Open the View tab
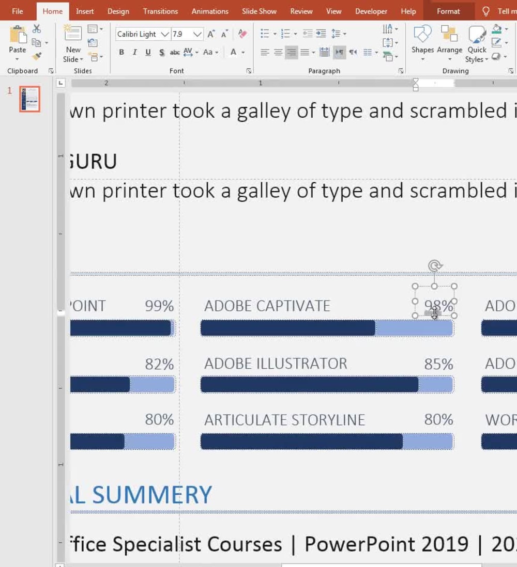Viewport: 517px width, 567px height. (334, 11)
